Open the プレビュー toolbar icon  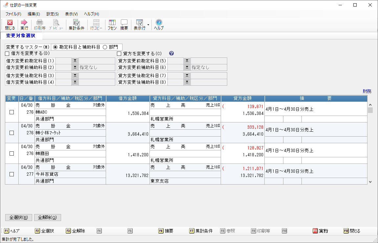tap(56, 25)
